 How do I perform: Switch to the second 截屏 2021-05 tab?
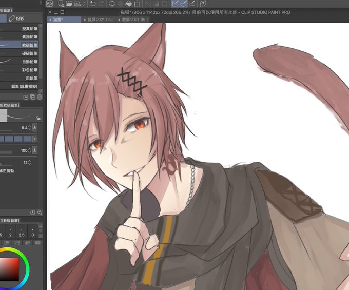pos(132,20)
